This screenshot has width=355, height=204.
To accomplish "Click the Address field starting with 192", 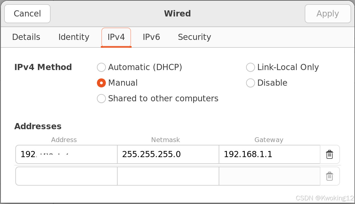I will tap(66, 154).
